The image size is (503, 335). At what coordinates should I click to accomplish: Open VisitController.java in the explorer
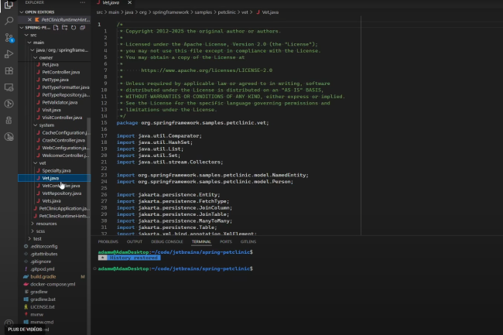[x=62, y=118]
